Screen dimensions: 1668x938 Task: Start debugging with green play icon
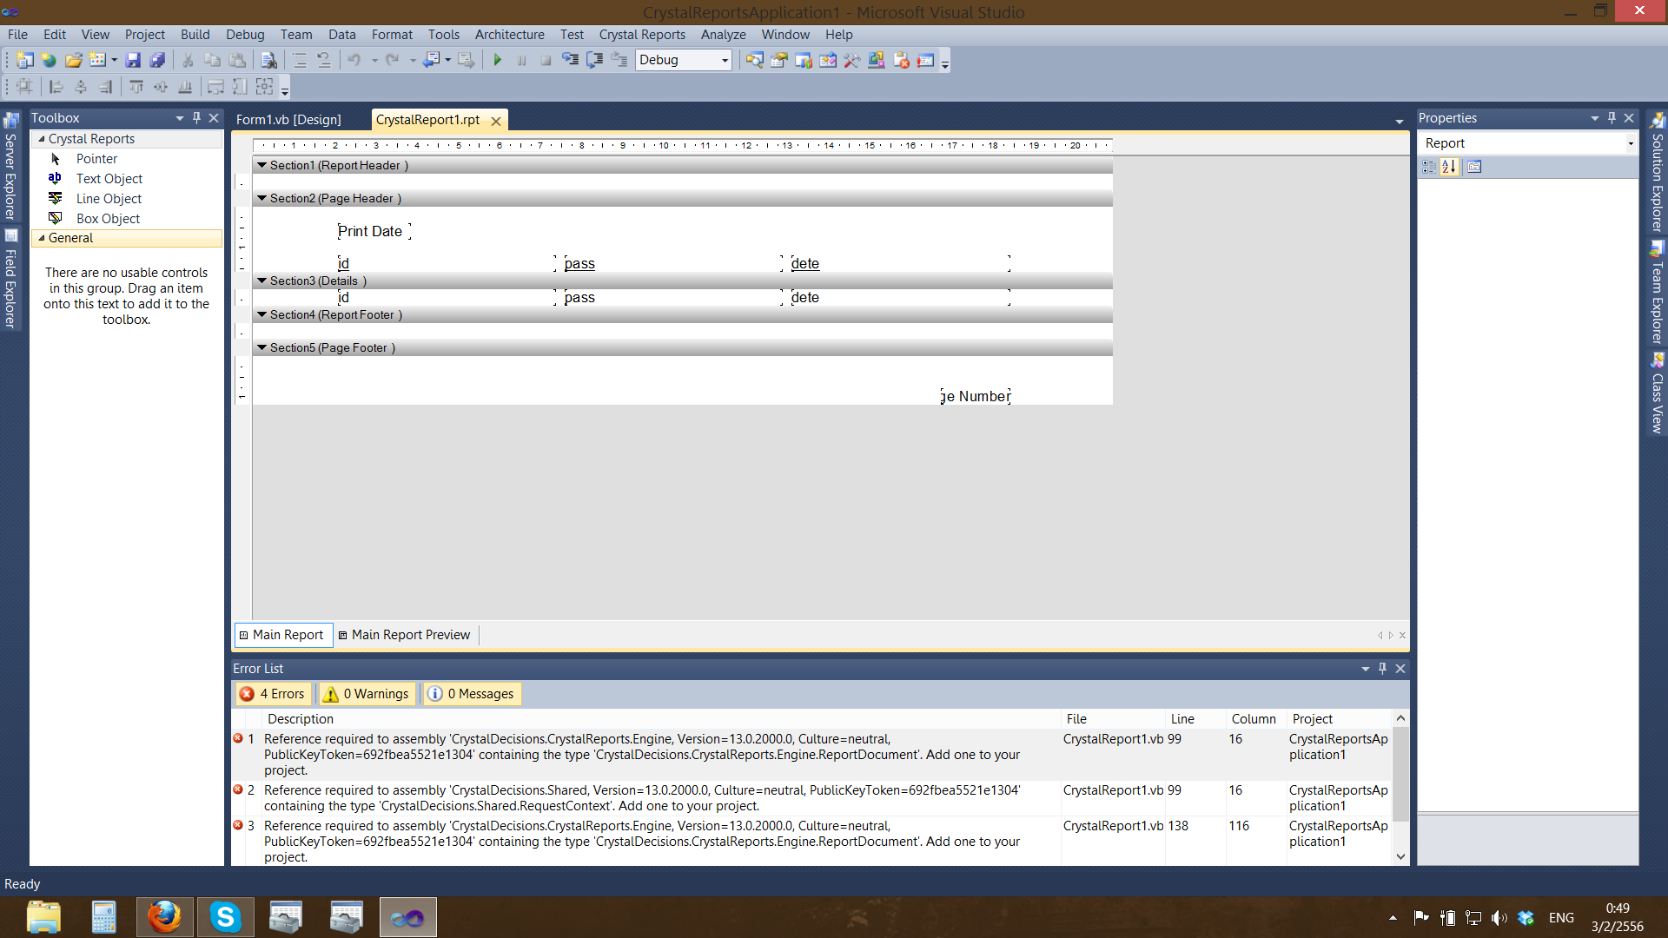tap(498, 60)
